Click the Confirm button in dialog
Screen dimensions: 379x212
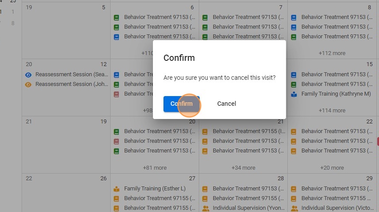click(x=181, y=104)
